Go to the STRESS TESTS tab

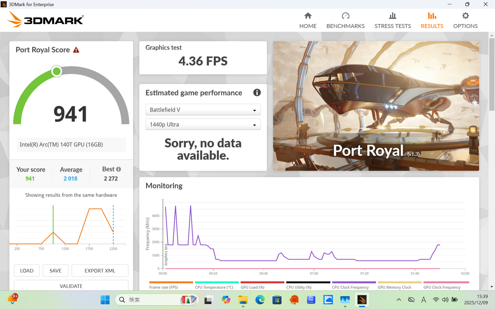pos(392,20)
